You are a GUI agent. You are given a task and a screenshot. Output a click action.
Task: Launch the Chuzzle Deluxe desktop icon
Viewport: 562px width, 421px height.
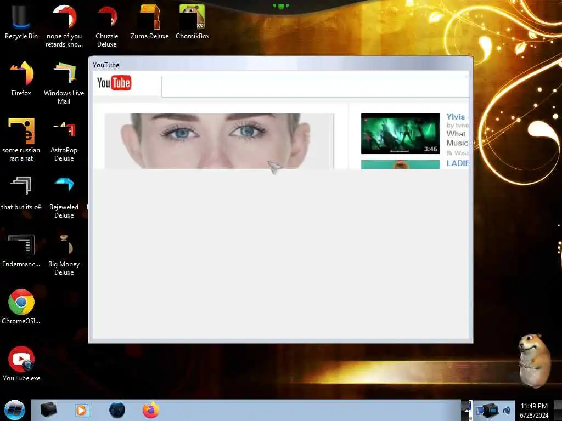[x=107, y=26]
